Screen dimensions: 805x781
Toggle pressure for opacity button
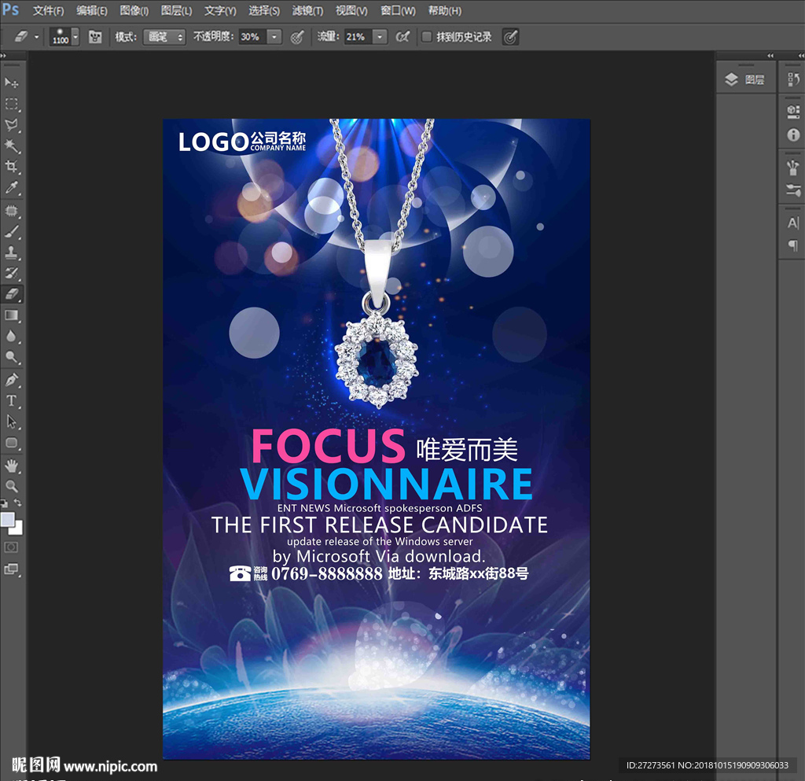tap(297, 37)
